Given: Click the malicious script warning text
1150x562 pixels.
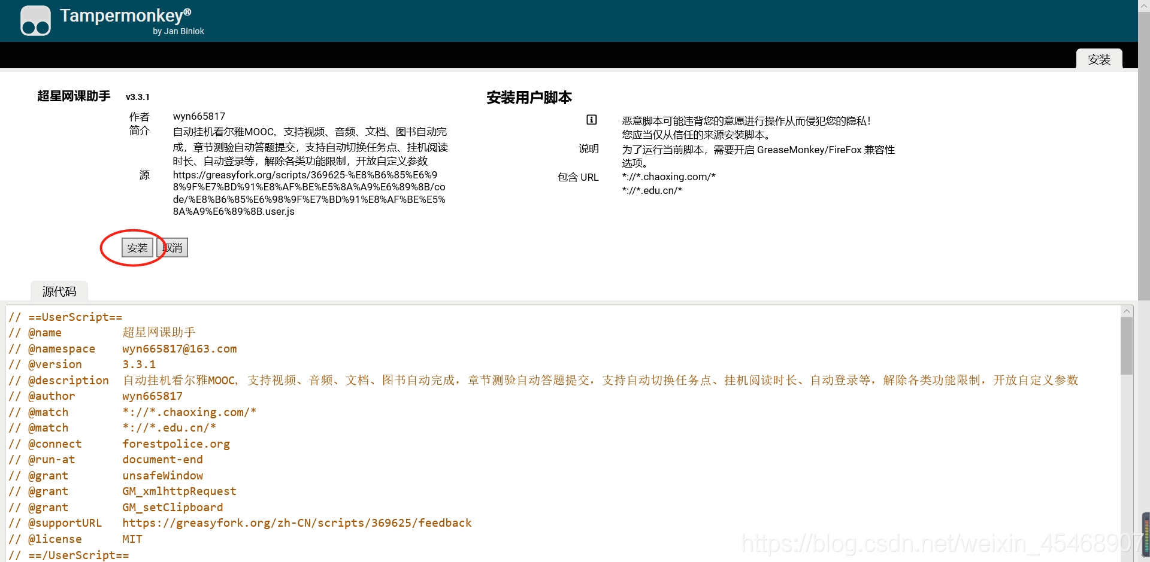Looking at the screenshot, I should [x=746, y=127].
